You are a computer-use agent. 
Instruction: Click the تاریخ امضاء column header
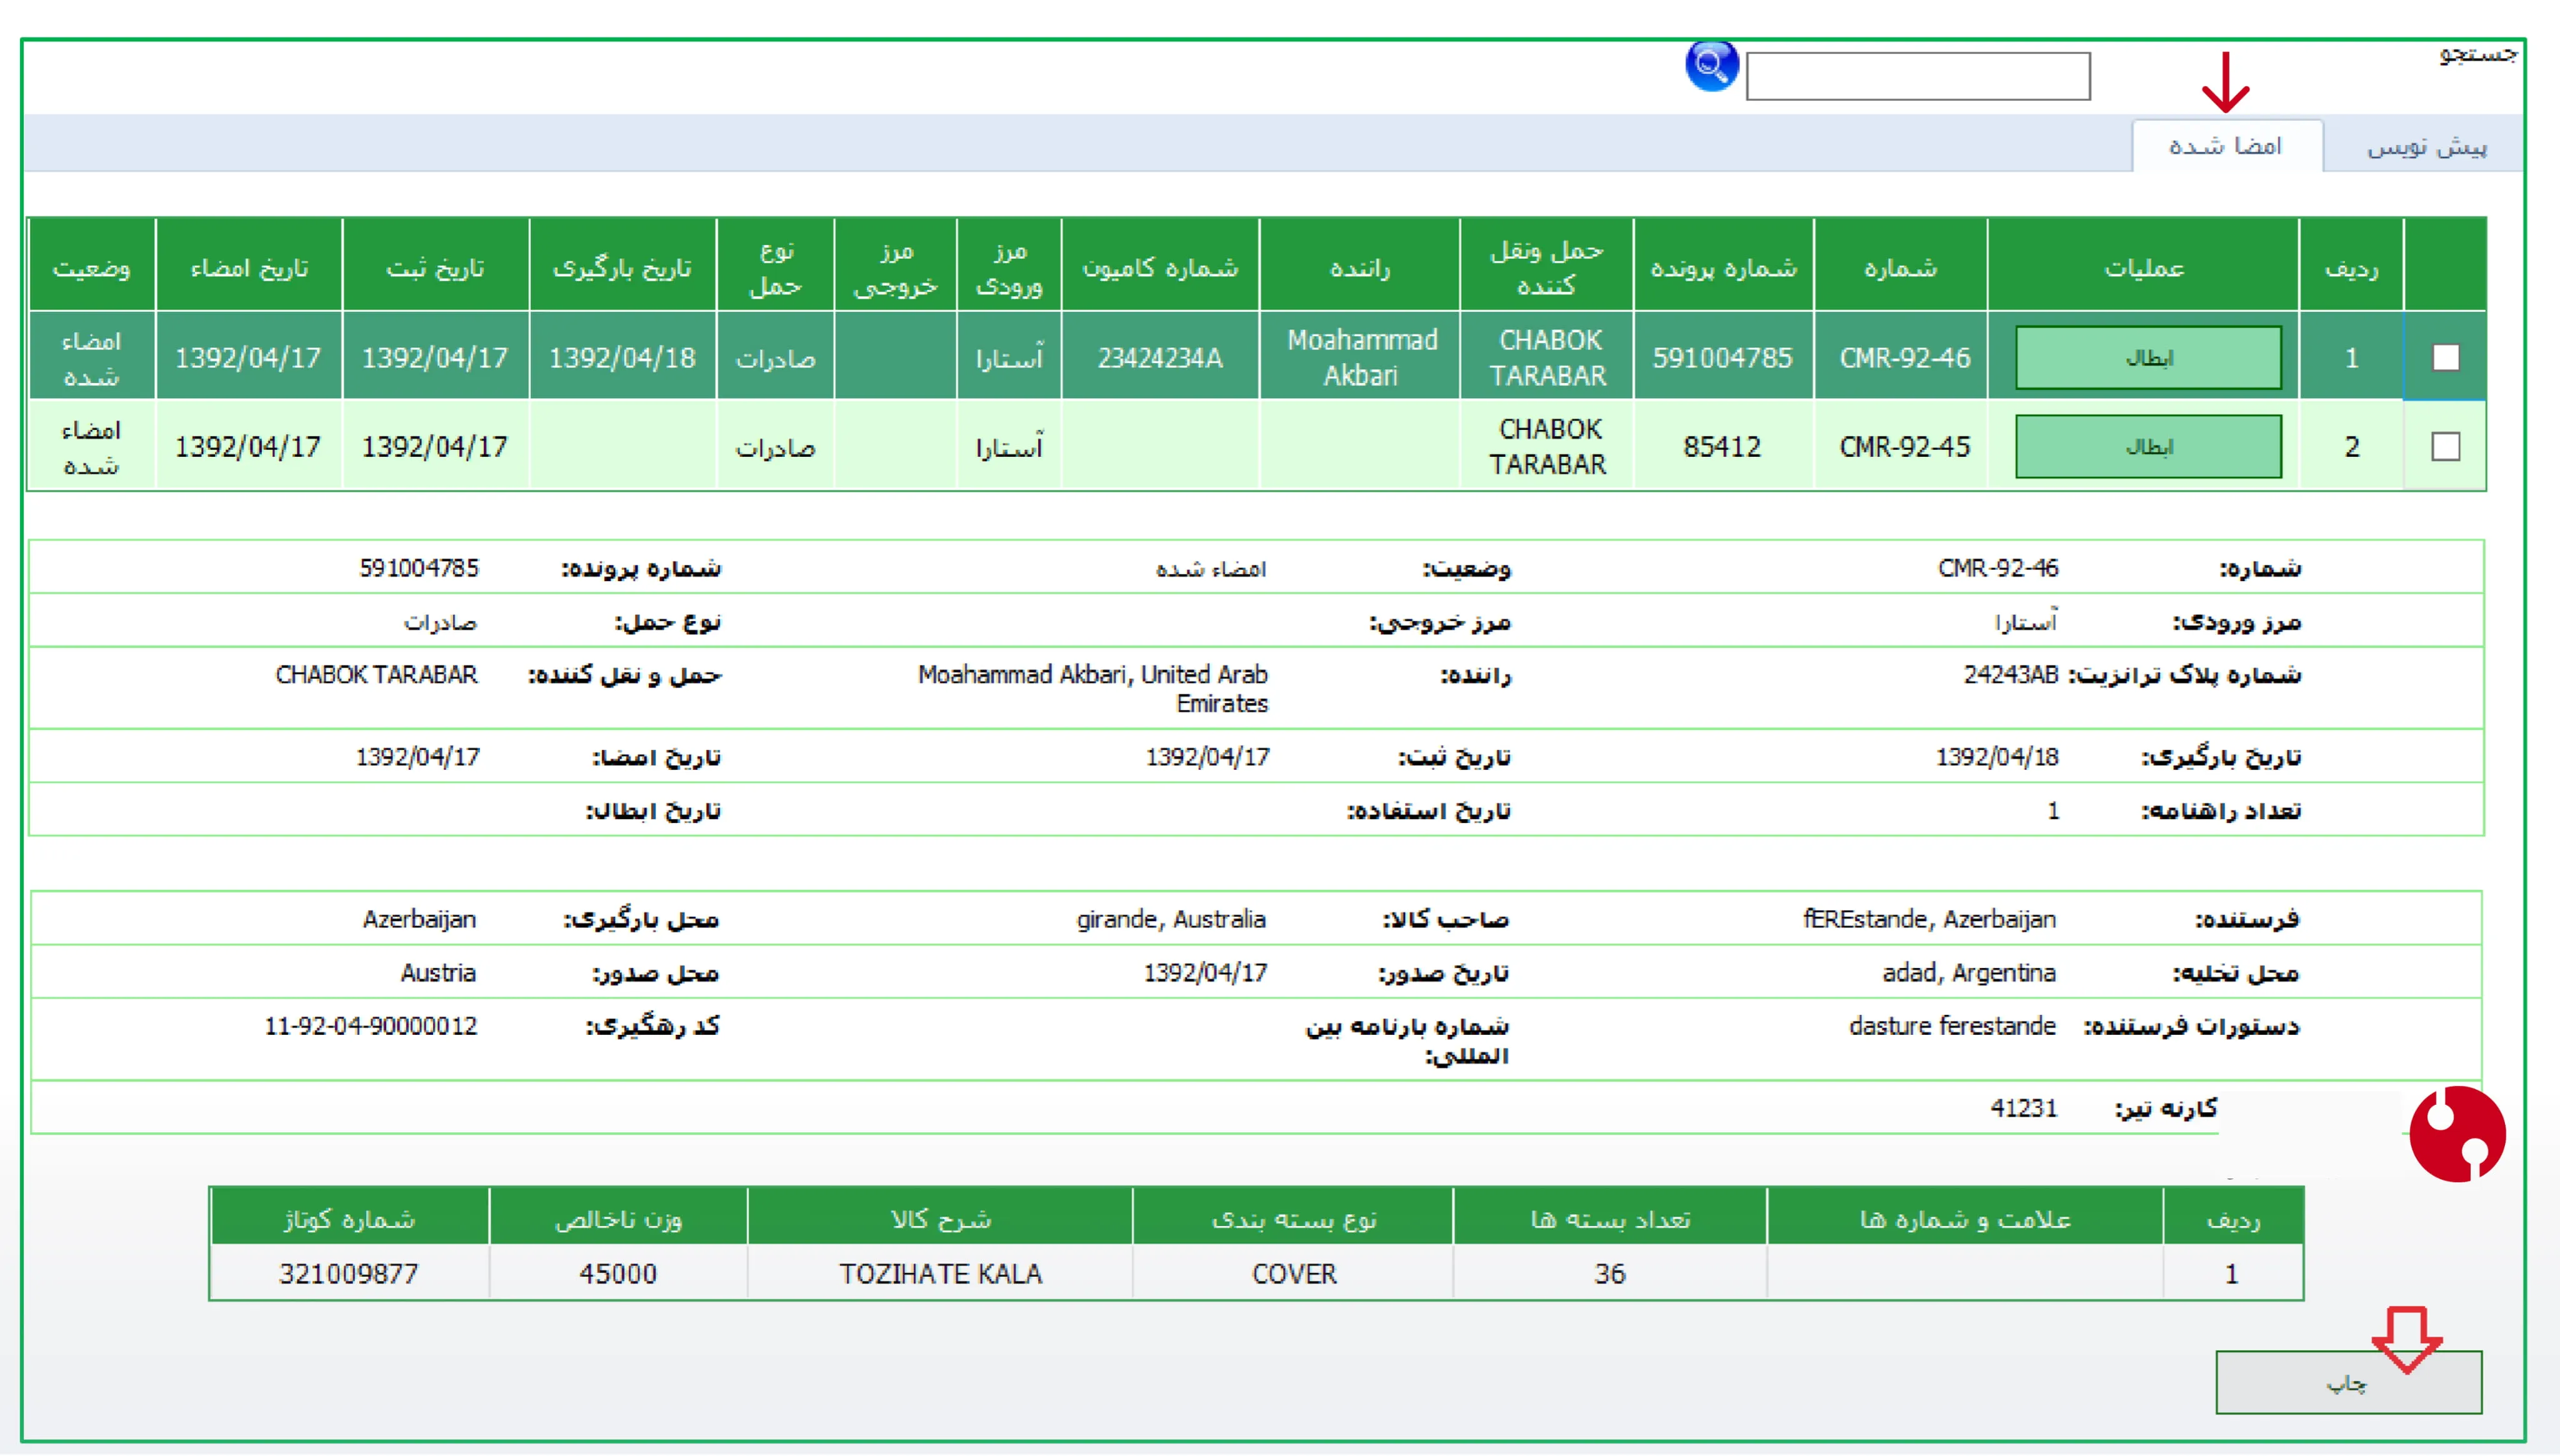[249, 266]
